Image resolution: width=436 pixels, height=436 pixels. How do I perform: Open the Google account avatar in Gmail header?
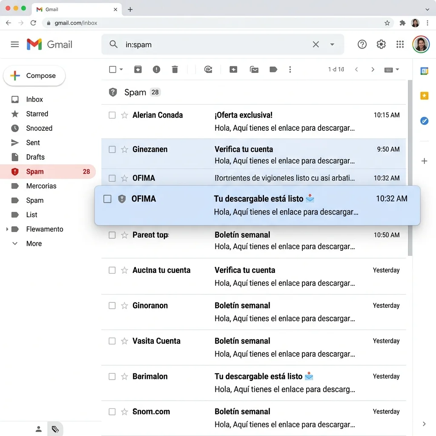tap(421, 44)
